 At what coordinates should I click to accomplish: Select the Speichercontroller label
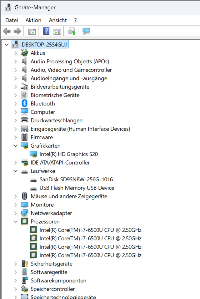pyautogui.click(x=53, y=289)
